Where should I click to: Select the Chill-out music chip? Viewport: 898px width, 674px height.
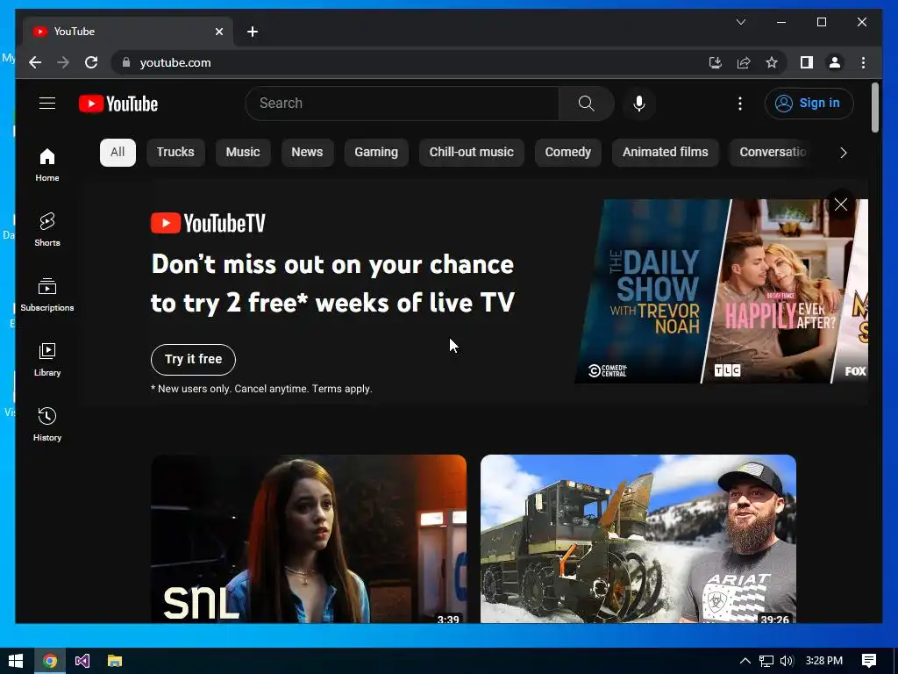pyautogui.click(x=471, y=153)
